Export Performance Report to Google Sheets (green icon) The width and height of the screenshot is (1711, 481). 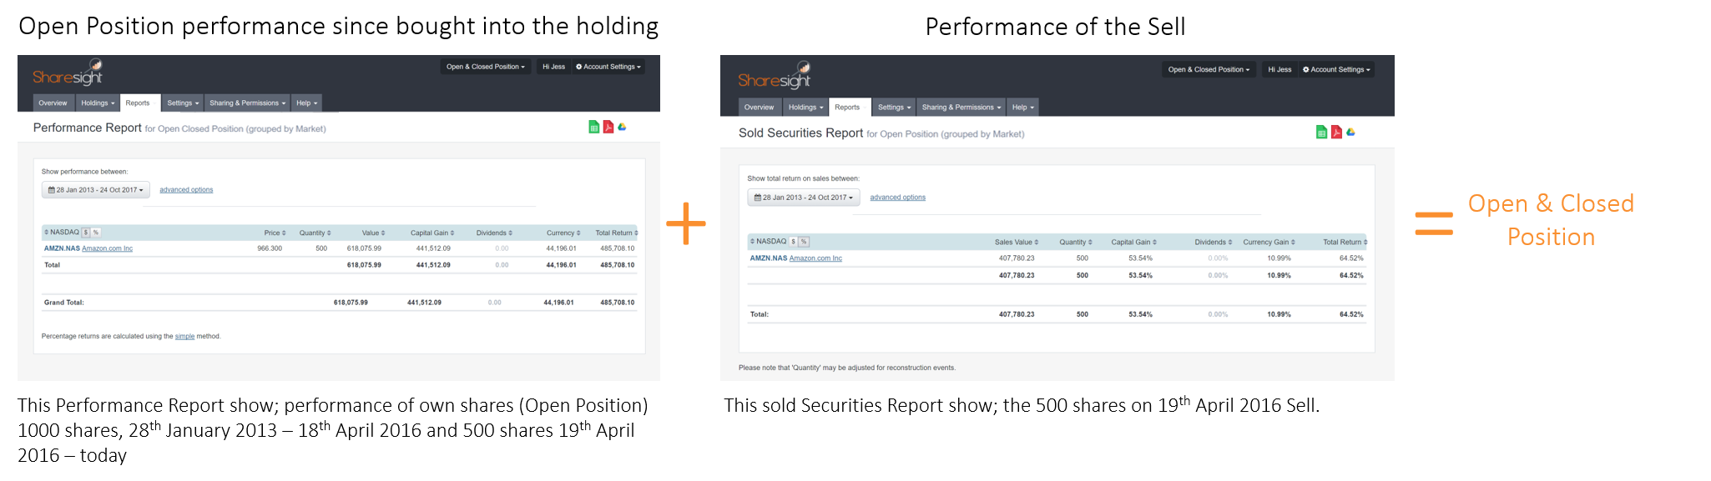593,127
